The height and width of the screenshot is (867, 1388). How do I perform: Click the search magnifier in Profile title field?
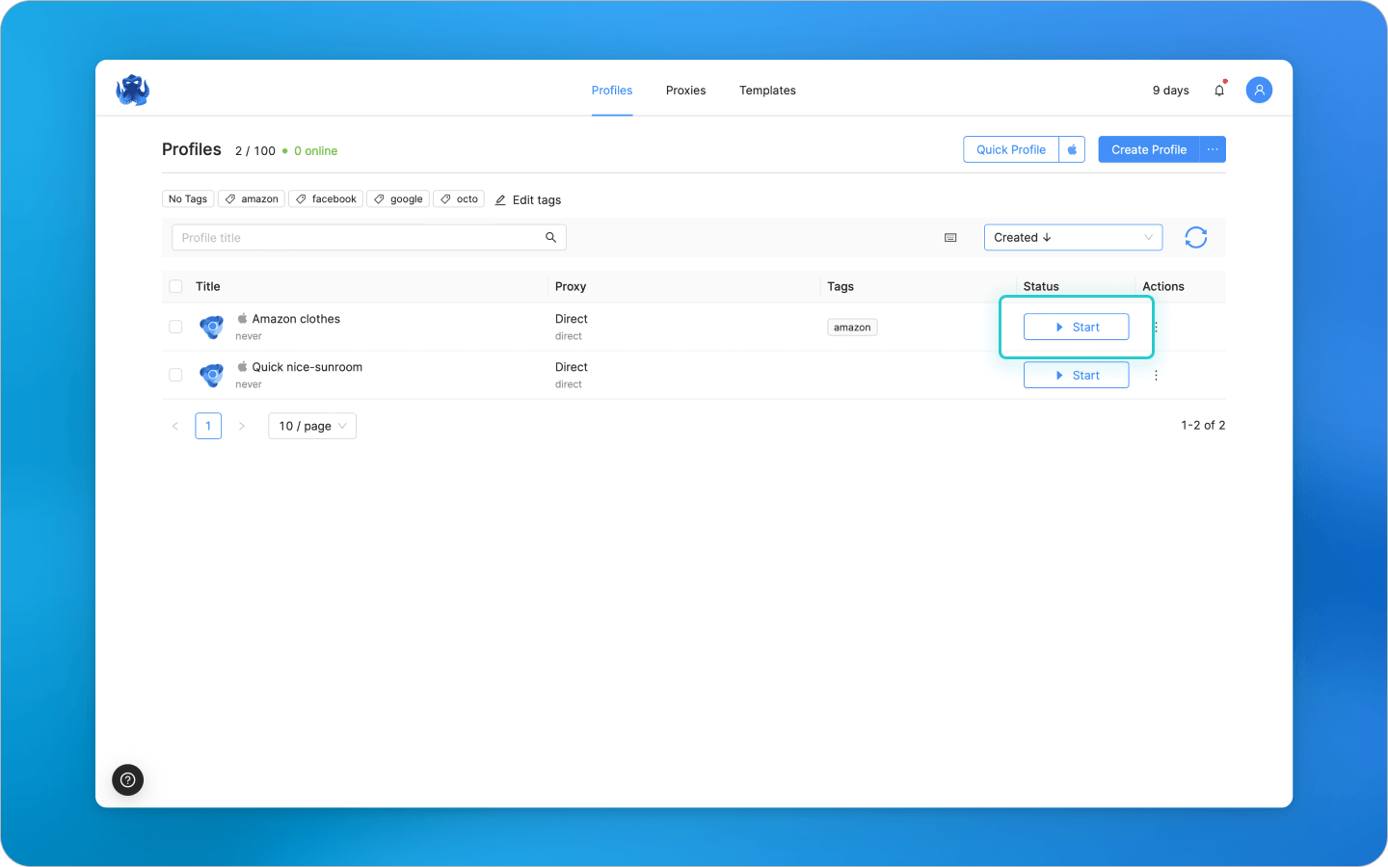tap(550, 237)
